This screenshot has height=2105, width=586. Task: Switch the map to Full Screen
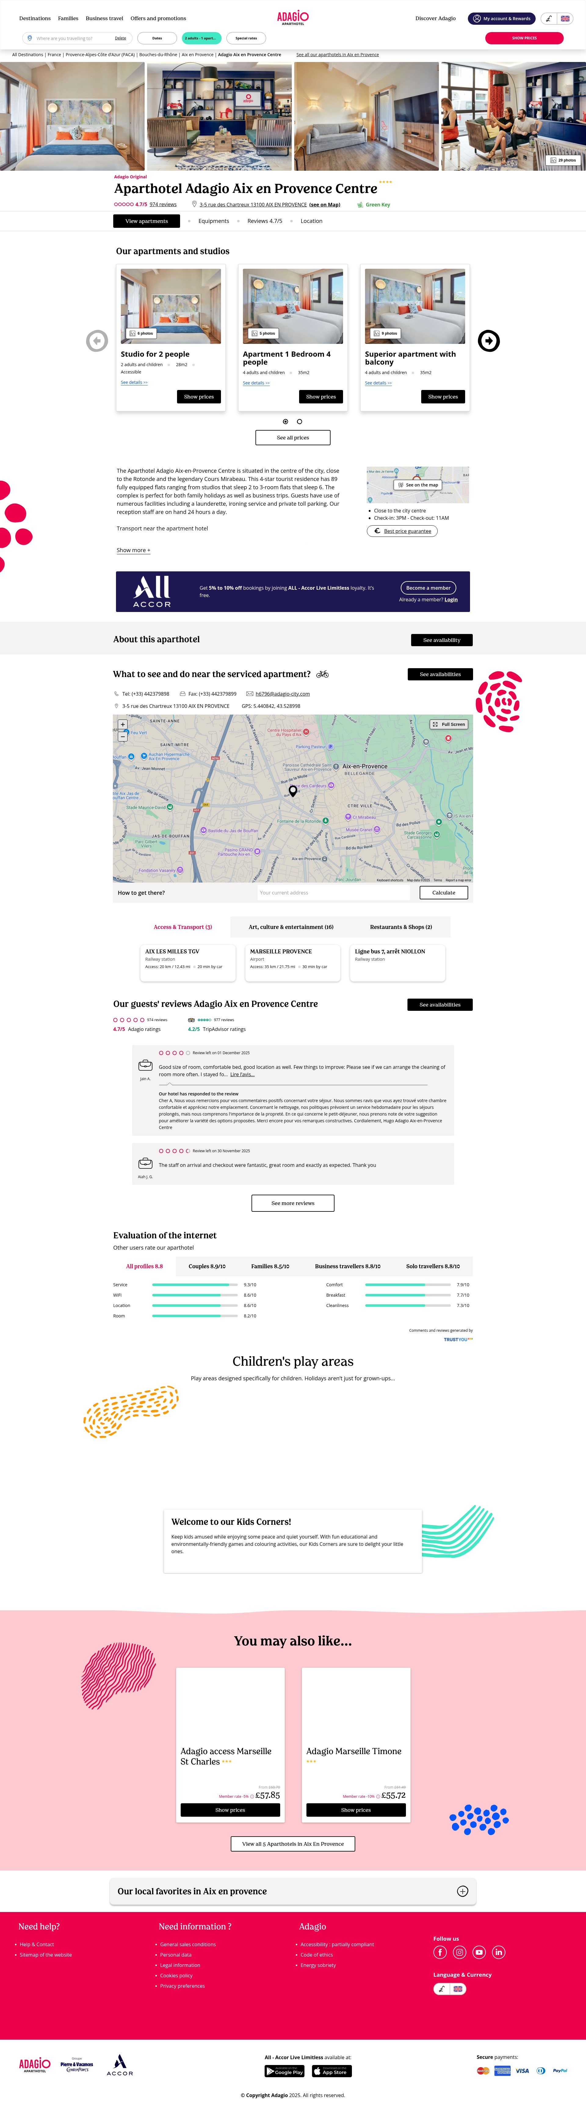tap(449, 724)
